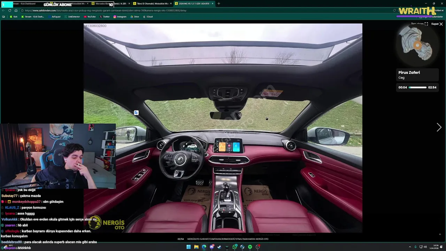
Task: Close the photo viewer with Kapat
Action: click(x=437, y=24)
